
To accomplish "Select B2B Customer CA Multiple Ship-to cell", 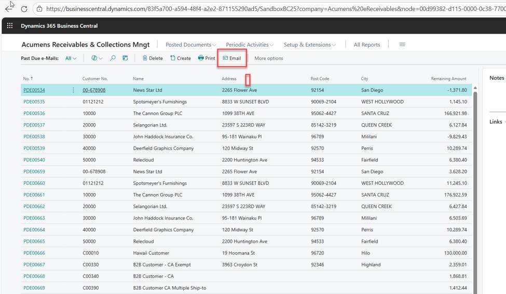I will [x=169, y=288].
